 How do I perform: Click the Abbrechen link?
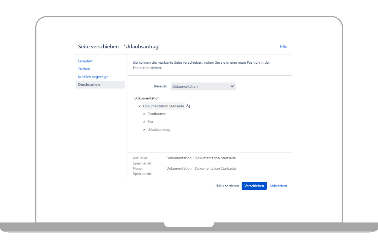point(278,186)
